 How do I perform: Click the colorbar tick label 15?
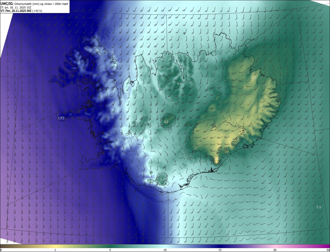point(220,250)
